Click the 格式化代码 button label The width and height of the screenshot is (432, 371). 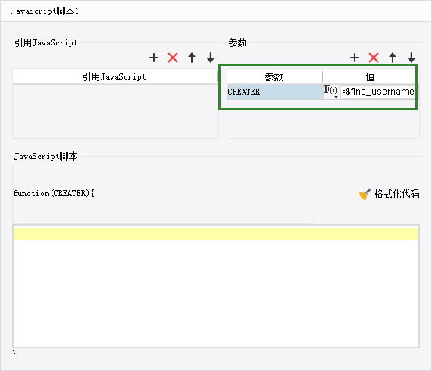(396, 194)
